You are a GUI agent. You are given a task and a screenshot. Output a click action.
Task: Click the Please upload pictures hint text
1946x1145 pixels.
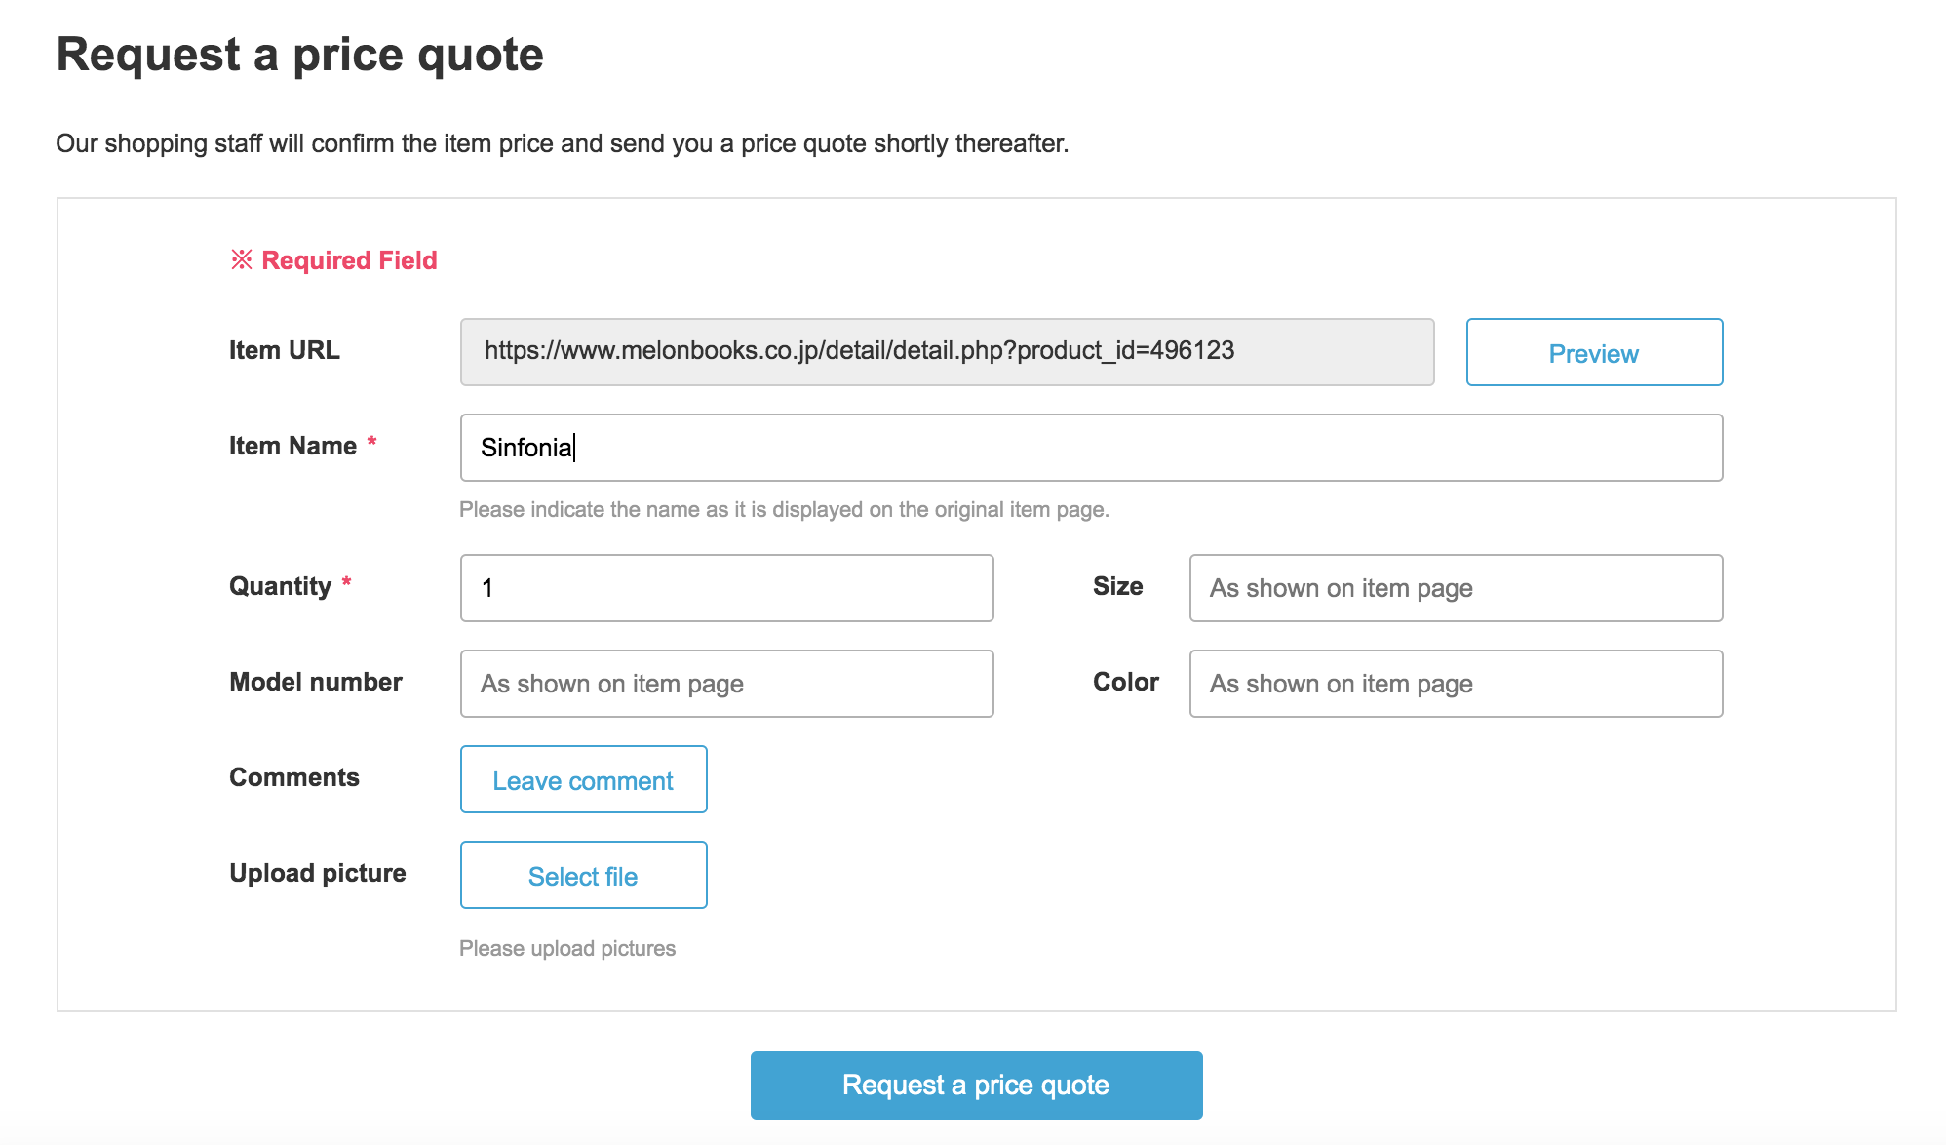pos(567,948)
